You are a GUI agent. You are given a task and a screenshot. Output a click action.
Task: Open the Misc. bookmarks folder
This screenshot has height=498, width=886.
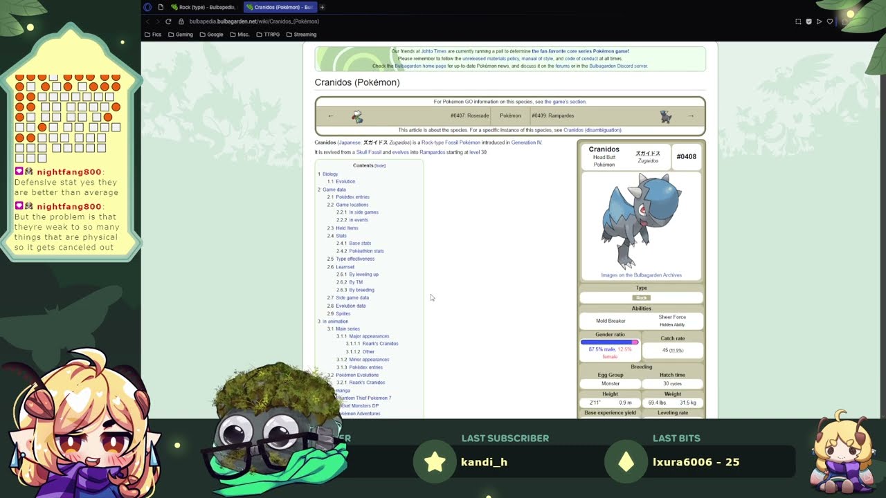(x=239, y=35)
